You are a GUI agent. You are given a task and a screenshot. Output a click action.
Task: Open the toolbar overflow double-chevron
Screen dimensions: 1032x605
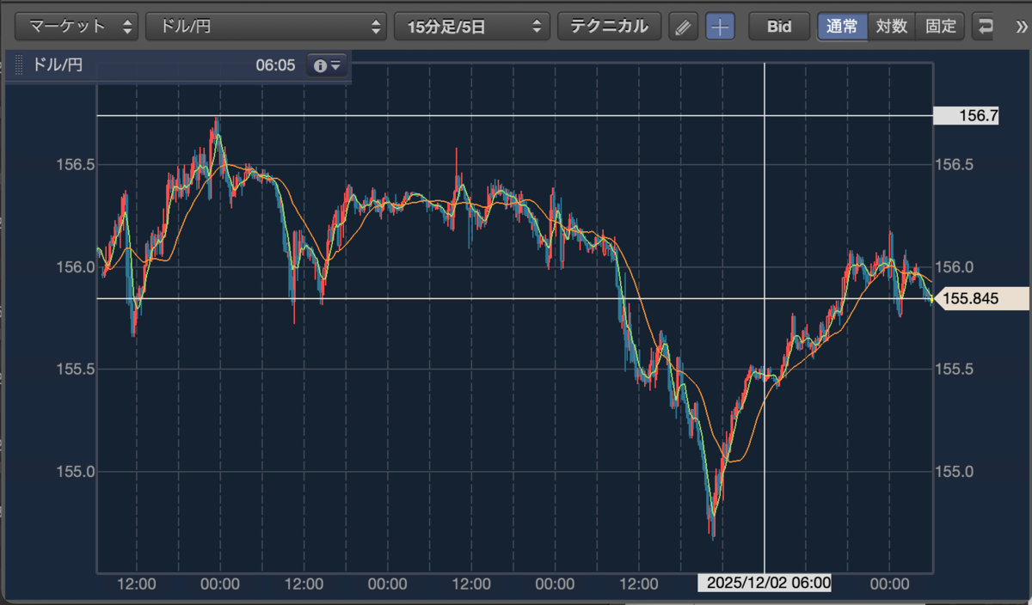click(1021, 27)
